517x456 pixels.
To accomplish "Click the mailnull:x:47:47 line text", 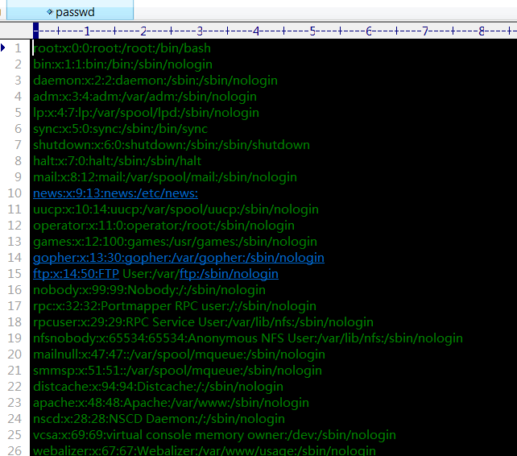I will coord(179,354).
